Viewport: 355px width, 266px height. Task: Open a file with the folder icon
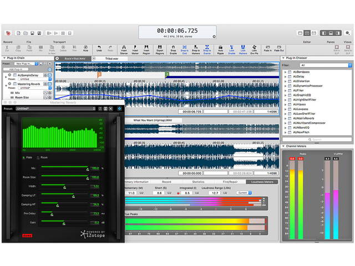pos(26,33)
